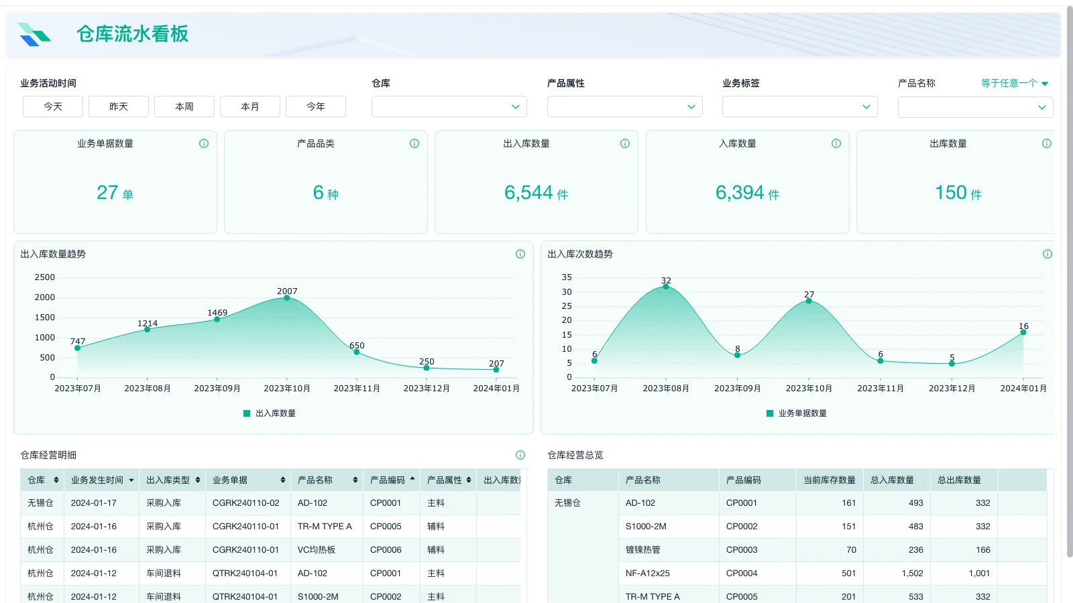Click 2023年08月 data point 1214
The image size is (1073, 603).
click(x=148, y=330)
